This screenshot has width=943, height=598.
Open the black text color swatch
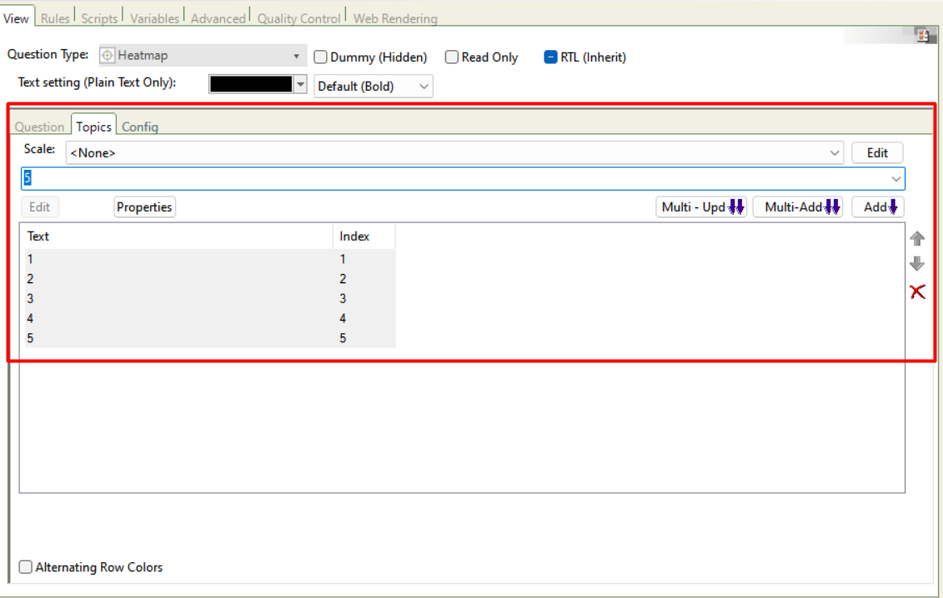coord(251,84)
